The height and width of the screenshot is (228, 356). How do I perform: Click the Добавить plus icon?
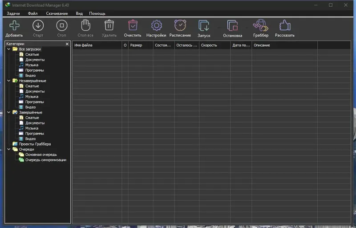tap(14, 25)
